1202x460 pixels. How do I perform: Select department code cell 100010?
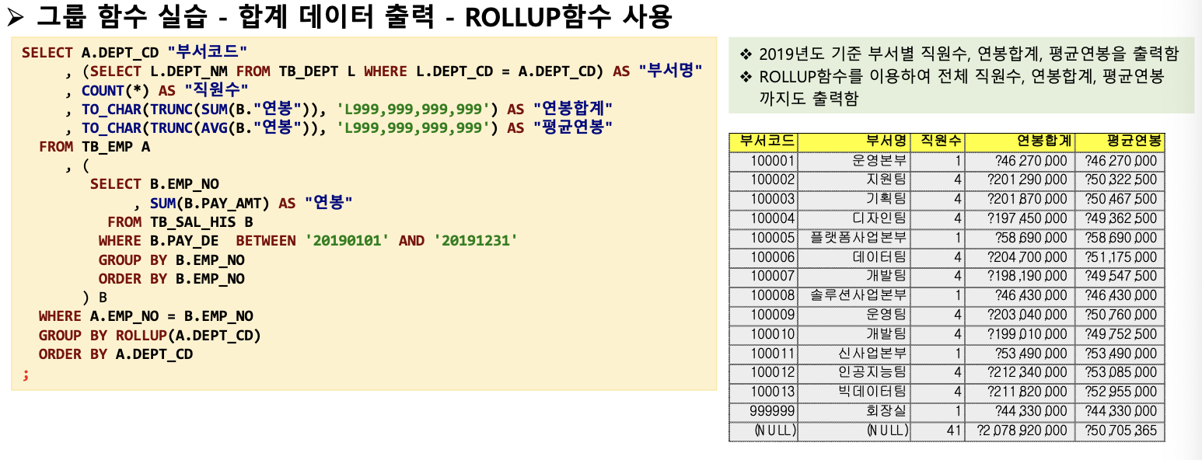point(763,334)
